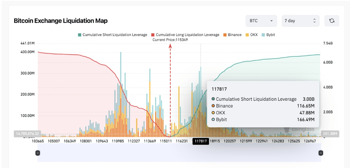The width and height of the screenshot is (350, 168).
Task: Toggle the OKX legend series
Action: click(252, 35)
